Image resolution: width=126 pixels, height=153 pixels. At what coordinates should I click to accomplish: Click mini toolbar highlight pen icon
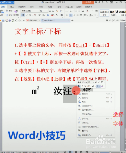pyautogui.click(x=89, y=86)
